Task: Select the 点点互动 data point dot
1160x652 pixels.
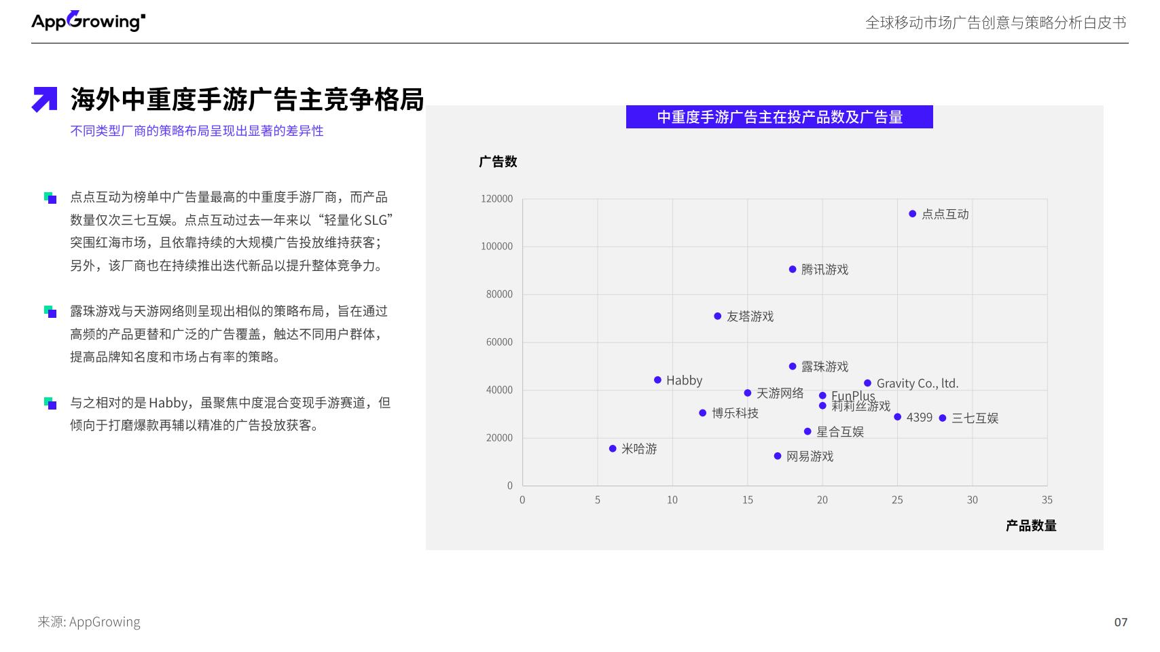Action: [x=913, y=214]
